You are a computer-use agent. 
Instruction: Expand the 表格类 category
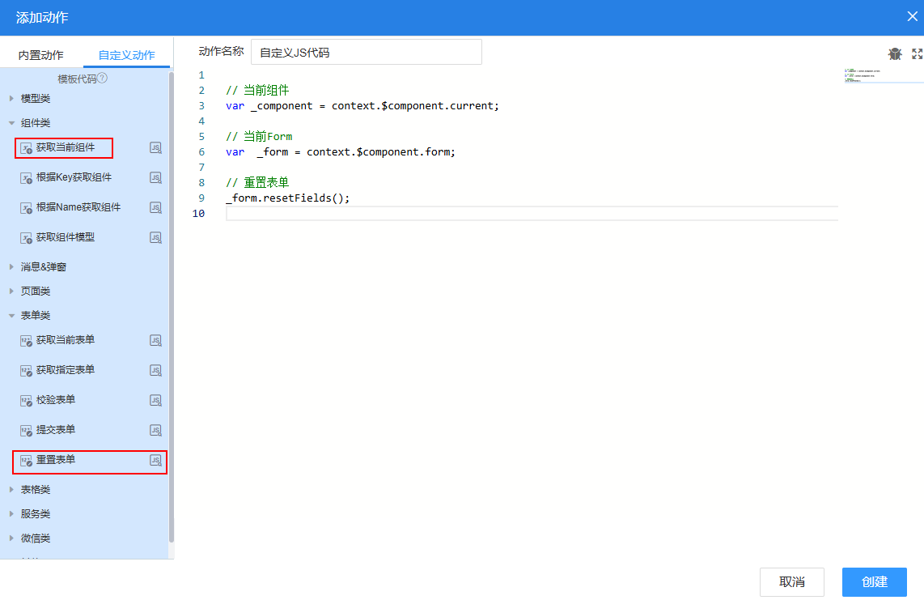11,490
